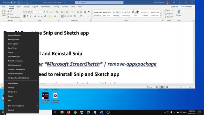The width and height of the screenshot is (204, 115).
Task: Save document using title bar icon
Action: point(18,2)
